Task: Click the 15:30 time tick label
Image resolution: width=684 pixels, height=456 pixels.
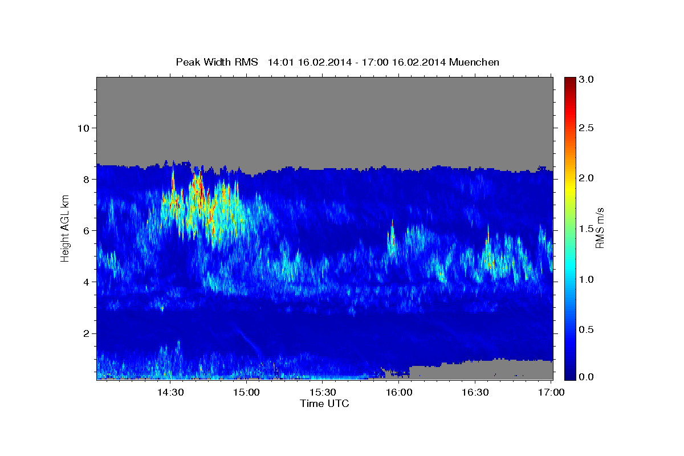Action: 323,392
